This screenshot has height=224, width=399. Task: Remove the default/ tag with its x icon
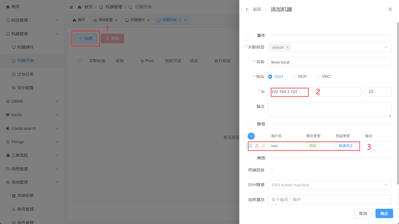click(x=288, y=47)
